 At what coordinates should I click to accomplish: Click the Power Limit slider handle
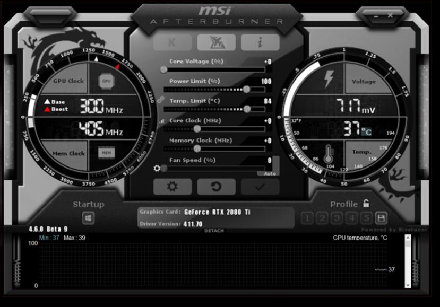click(246, 89)
